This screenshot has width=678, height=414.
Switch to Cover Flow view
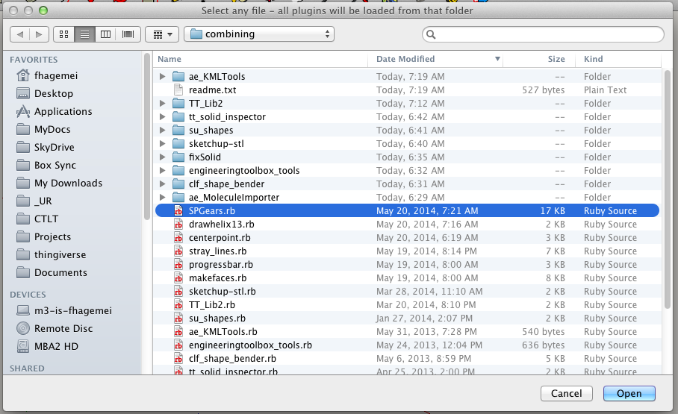coord(128,34)
